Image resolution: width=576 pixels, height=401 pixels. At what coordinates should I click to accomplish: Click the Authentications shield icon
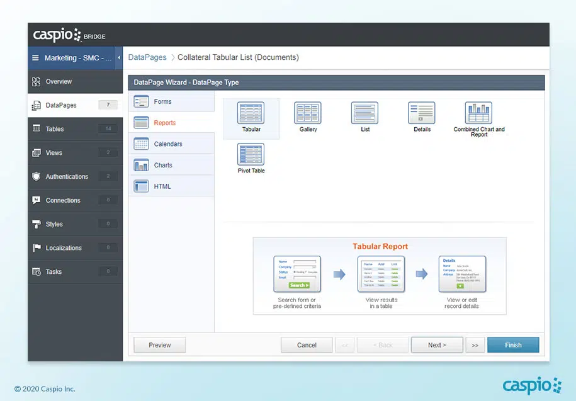click(x=36, y=176)
